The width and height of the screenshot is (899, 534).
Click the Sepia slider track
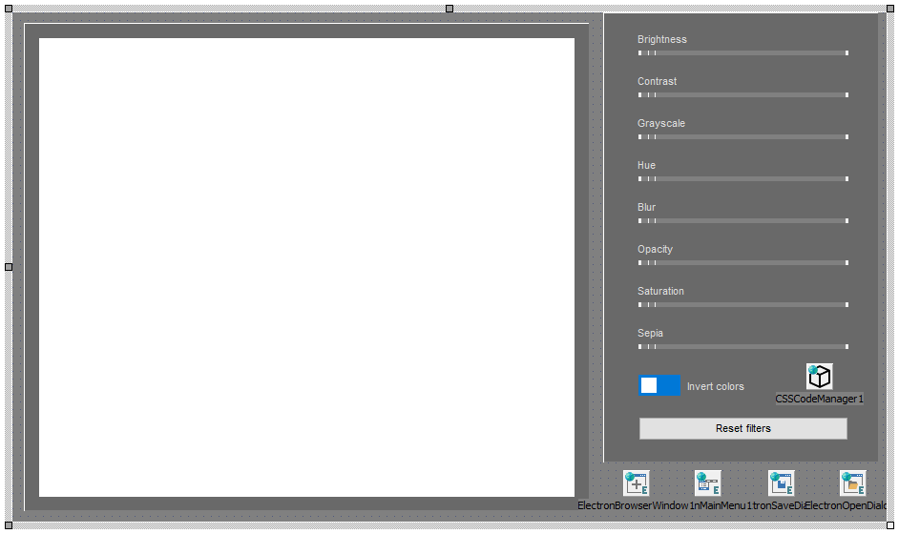point(743,347)
